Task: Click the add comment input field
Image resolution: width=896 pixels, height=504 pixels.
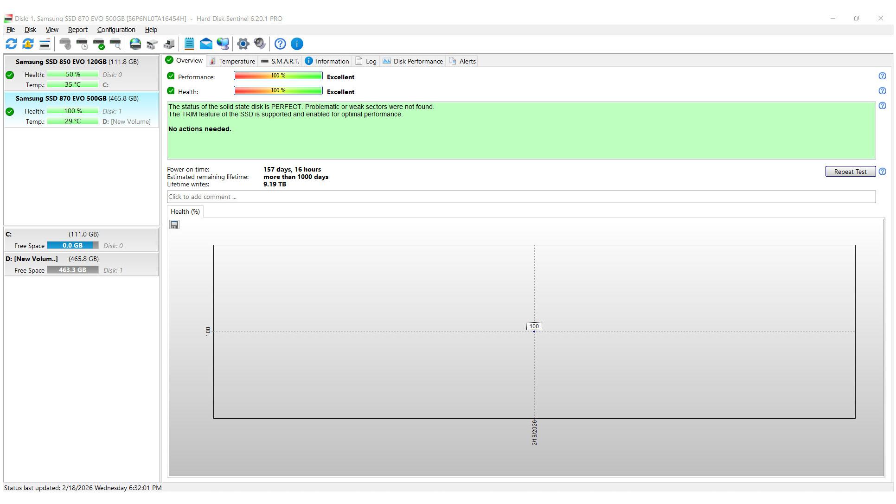Action: (x=521, y=197)
